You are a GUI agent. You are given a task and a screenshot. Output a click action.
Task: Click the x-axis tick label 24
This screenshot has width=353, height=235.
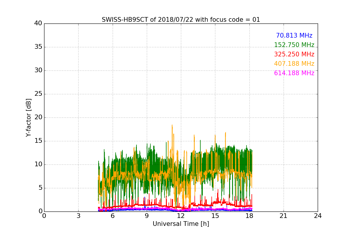318,216
